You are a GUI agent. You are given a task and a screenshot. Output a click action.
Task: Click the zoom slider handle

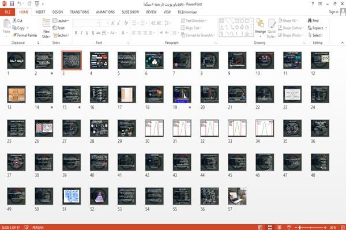[300, 227]
